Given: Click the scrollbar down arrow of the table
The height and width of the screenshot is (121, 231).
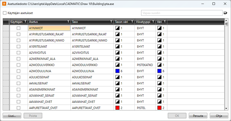Looking at the screenshot, I should coord(226,108).
